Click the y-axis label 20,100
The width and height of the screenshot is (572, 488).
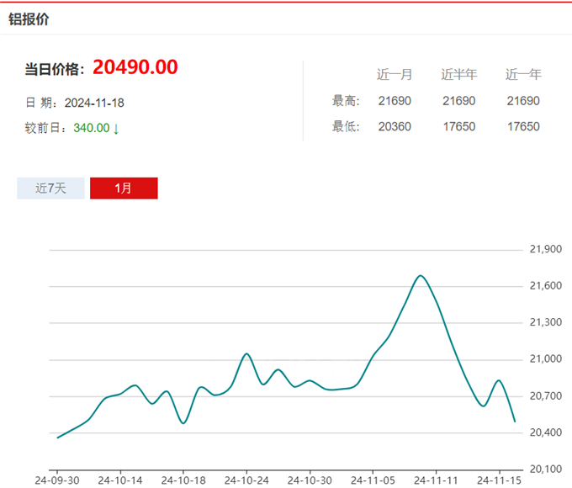point(546,469)
